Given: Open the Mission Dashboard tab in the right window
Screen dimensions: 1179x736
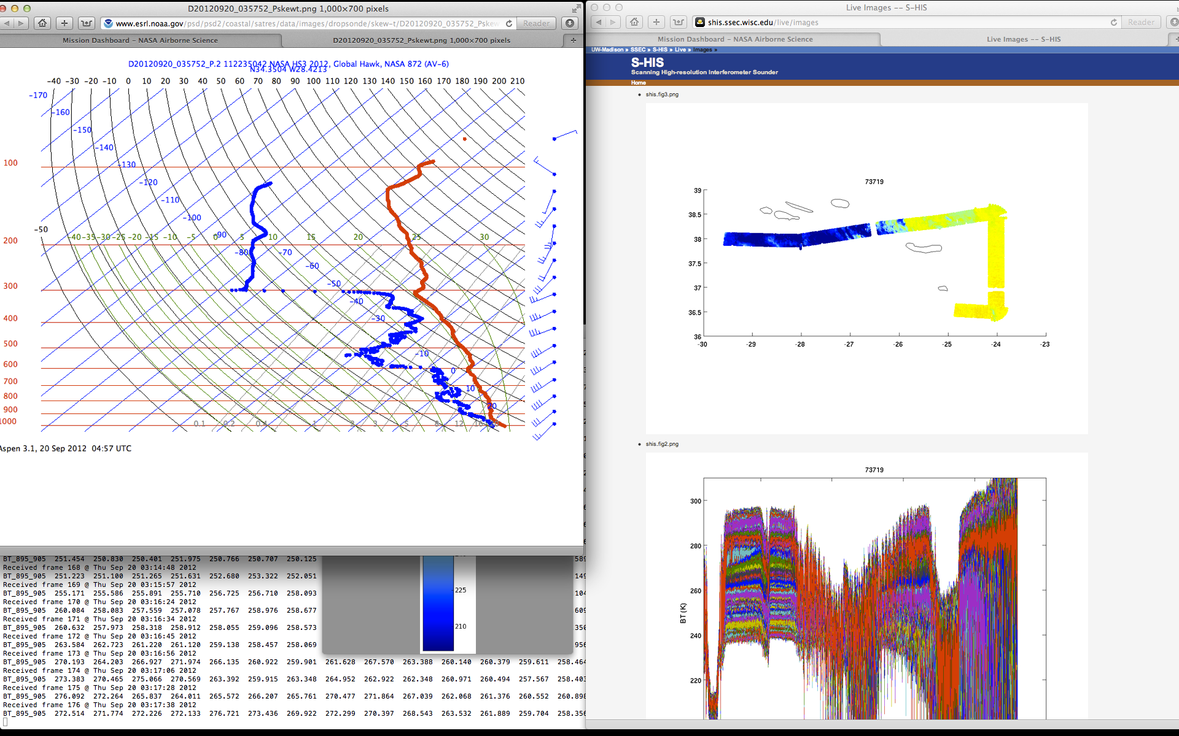Looking at the screenshot, I should pyautogui.click(x=734, y=39).
